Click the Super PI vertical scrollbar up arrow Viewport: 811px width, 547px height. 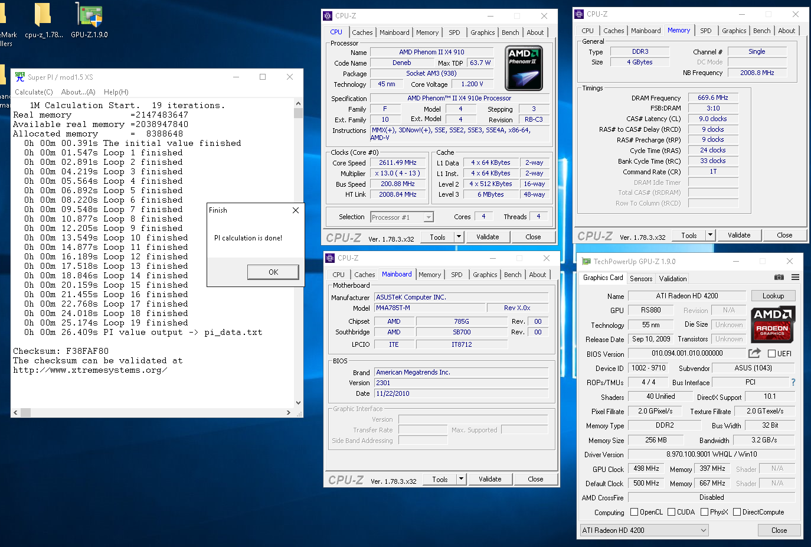coord(298,104)
